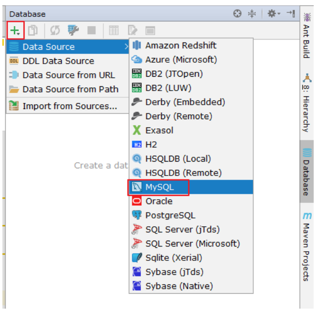319x312 pixels.
Task: Open the Hierarchy side tab
Action: 307,103
